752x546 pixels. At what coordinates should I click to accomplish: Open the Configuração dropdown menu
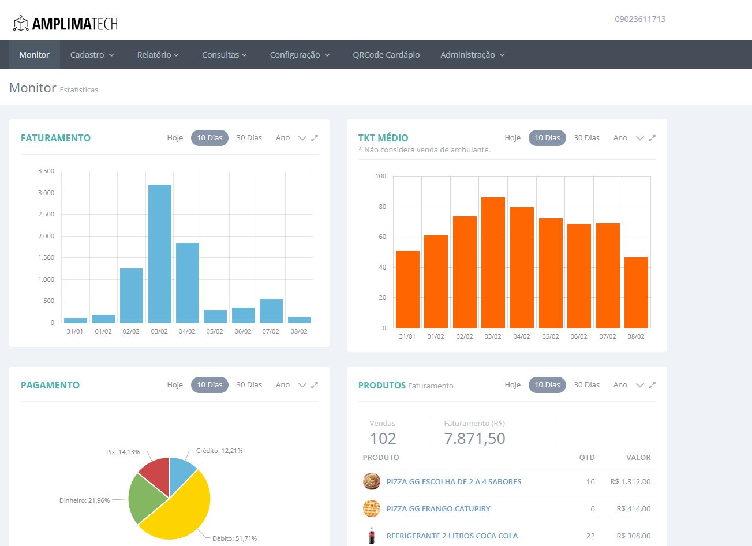pos(300,55)
